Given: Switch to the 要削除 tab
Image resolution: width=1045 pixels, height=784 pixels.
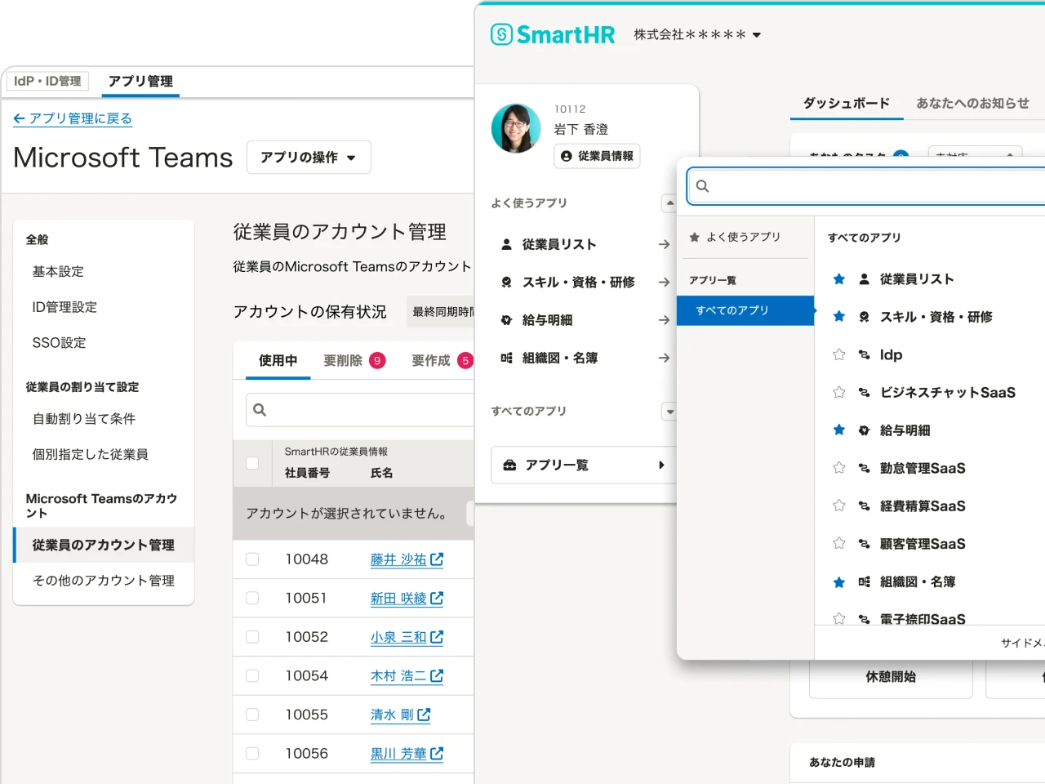Looking at the screenshot, I should pyautogui.click(x=354, y=361).
